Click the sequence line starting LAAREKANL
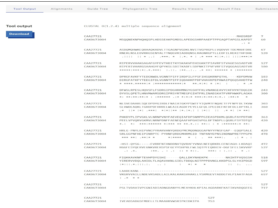The height and width of the screenshot is (208, 278). [186, 171]
